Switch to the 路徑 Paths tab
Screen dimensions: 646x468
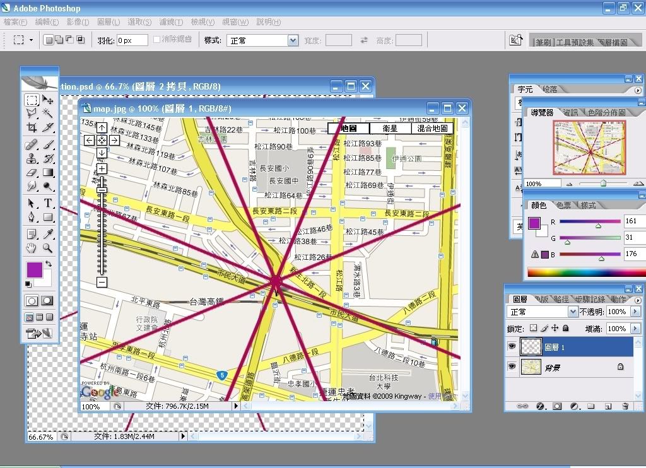click(561, 299)
